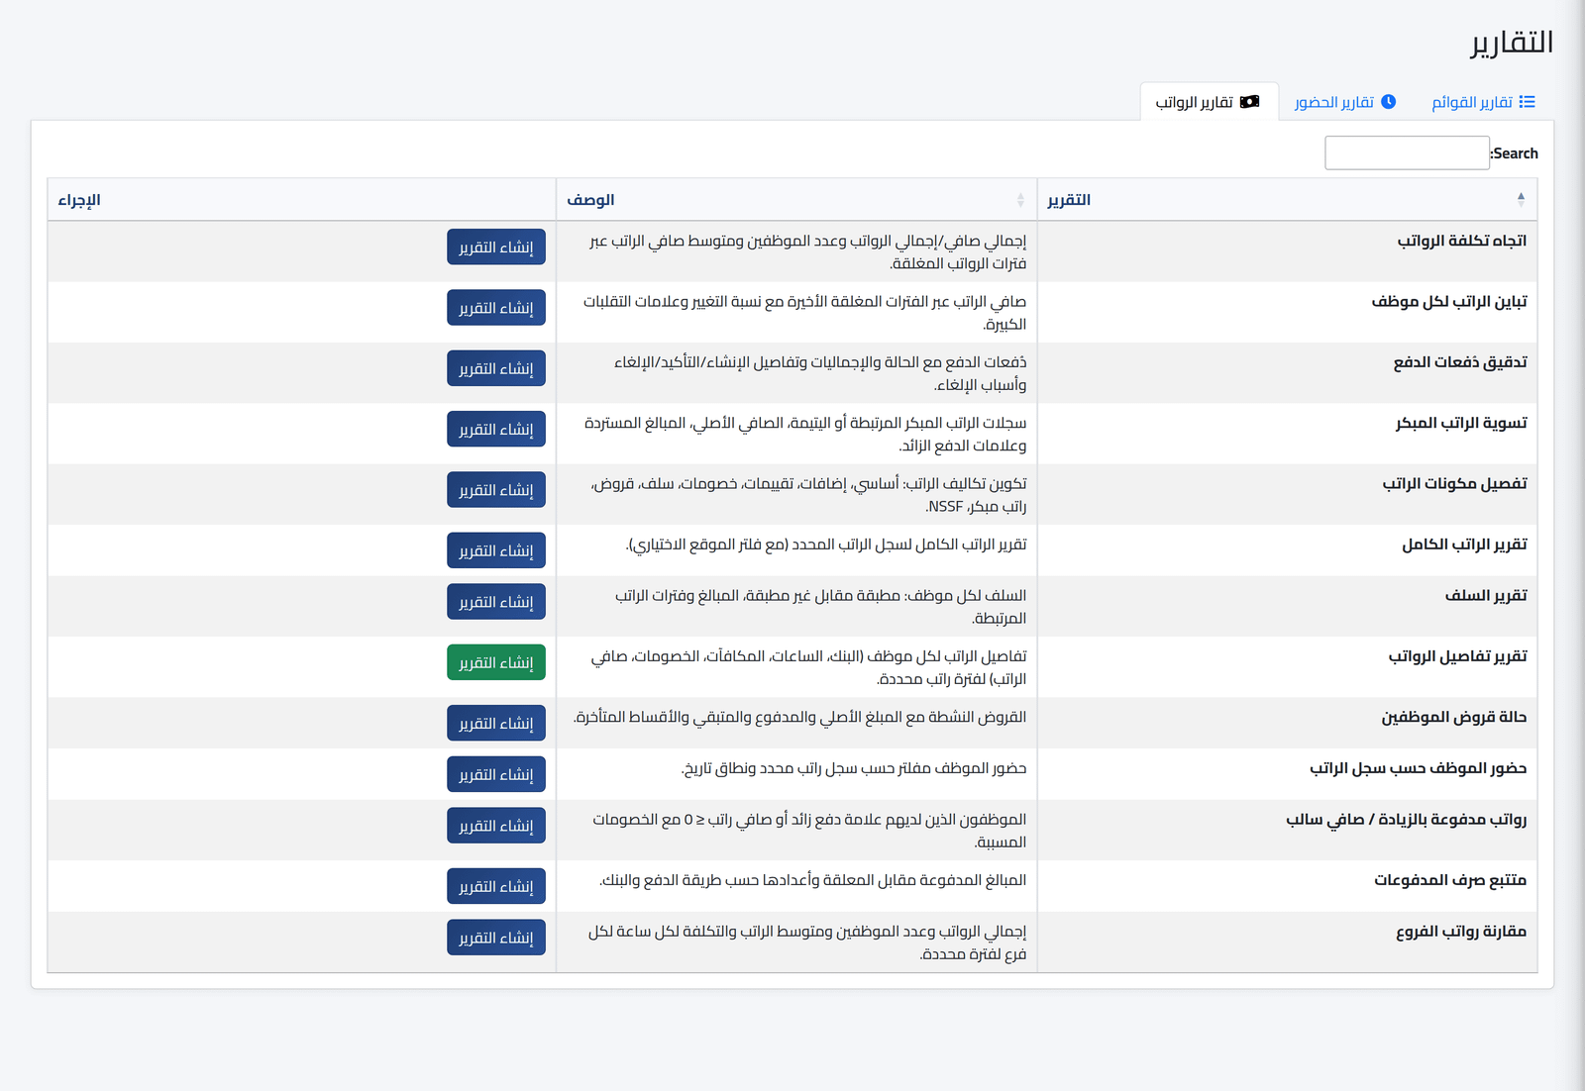The width and height of the screenshot is (1585, 1091).
Task: Click the مقارنة رواتب الفروع name
Action: [1461, 932]
